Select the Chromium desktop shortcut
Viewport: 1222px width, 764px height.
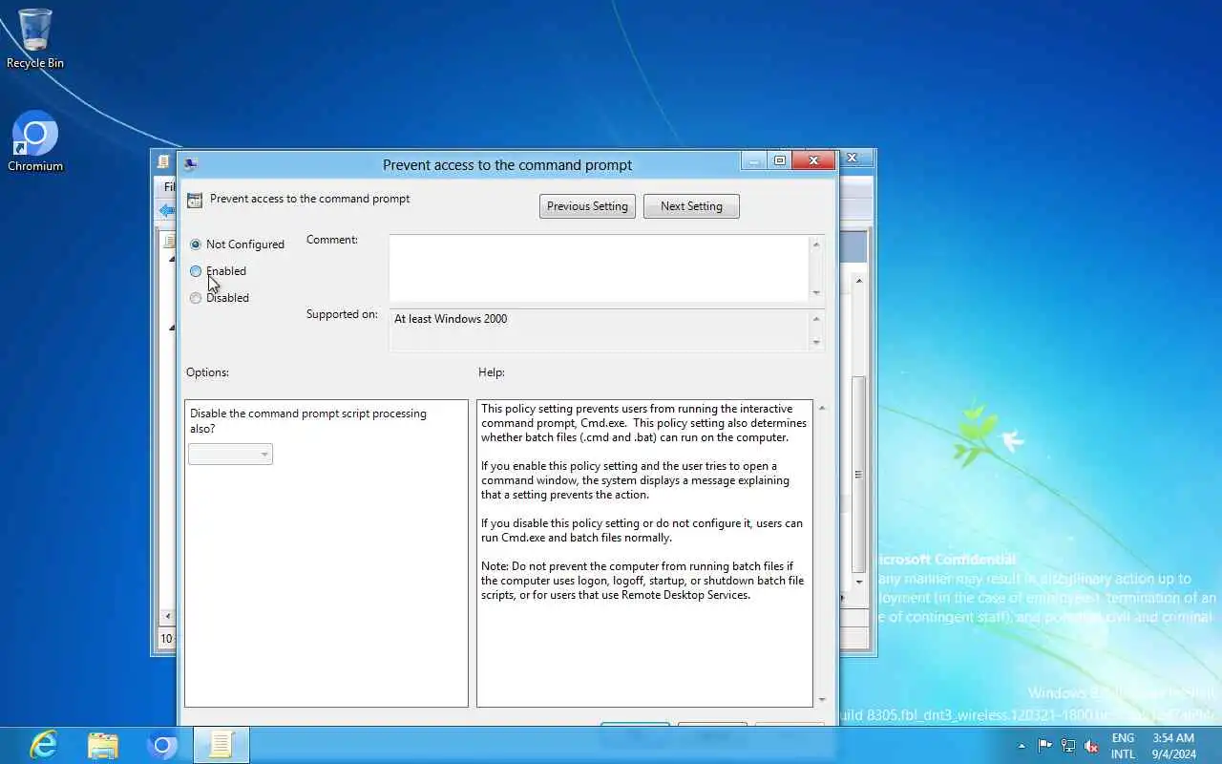pyautogui.click(x=35, y=141)
